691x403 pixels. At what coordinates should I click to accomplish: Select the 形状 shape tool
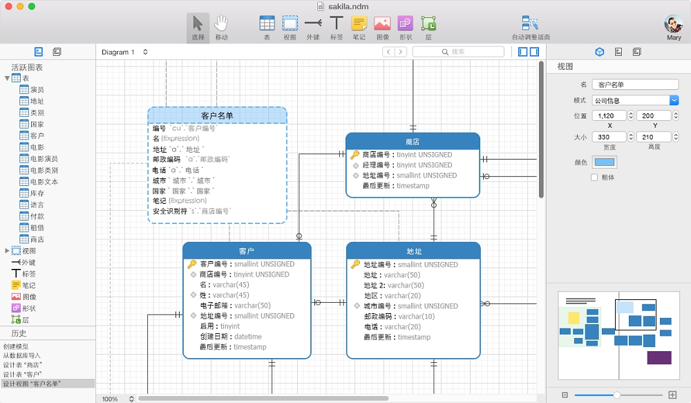click(406, 28)
